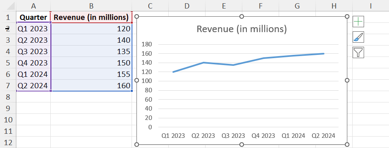The image size is (389, 148).
Task: Grab the chart's bottom-left sizing handle
Action: 136,144
